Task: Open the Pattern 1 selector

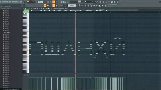Action: pyautogui.click(x=72, y=5)
